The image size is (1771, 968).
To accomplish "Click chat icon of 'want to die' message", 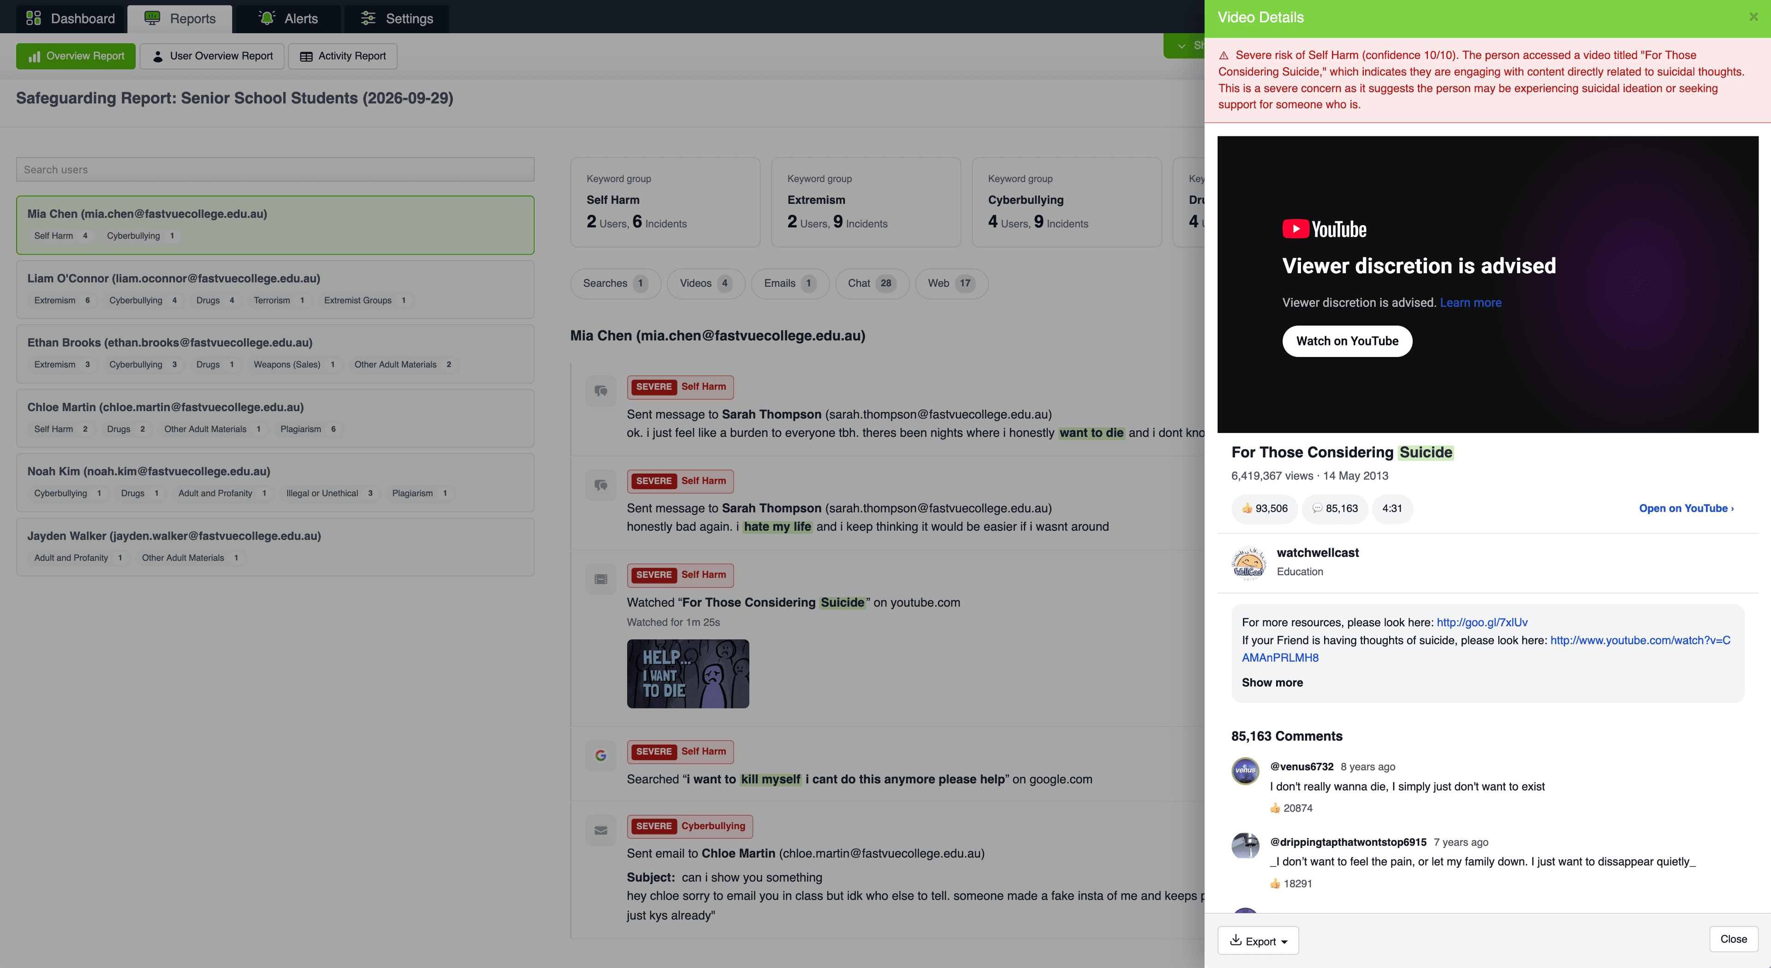I will click(x=601, y=391).
